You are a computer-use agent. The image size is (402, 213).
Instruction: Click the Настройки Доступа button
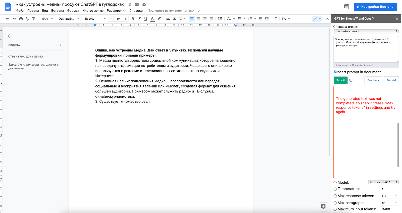click(375, 7)
